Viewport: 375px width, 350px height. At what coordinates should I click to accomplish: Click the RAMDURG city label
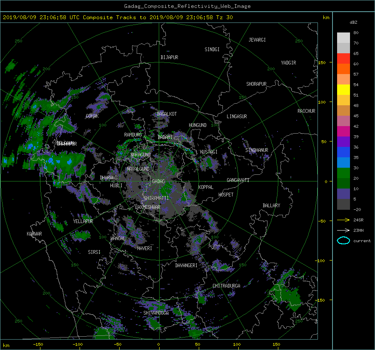[x=133, y=135]
